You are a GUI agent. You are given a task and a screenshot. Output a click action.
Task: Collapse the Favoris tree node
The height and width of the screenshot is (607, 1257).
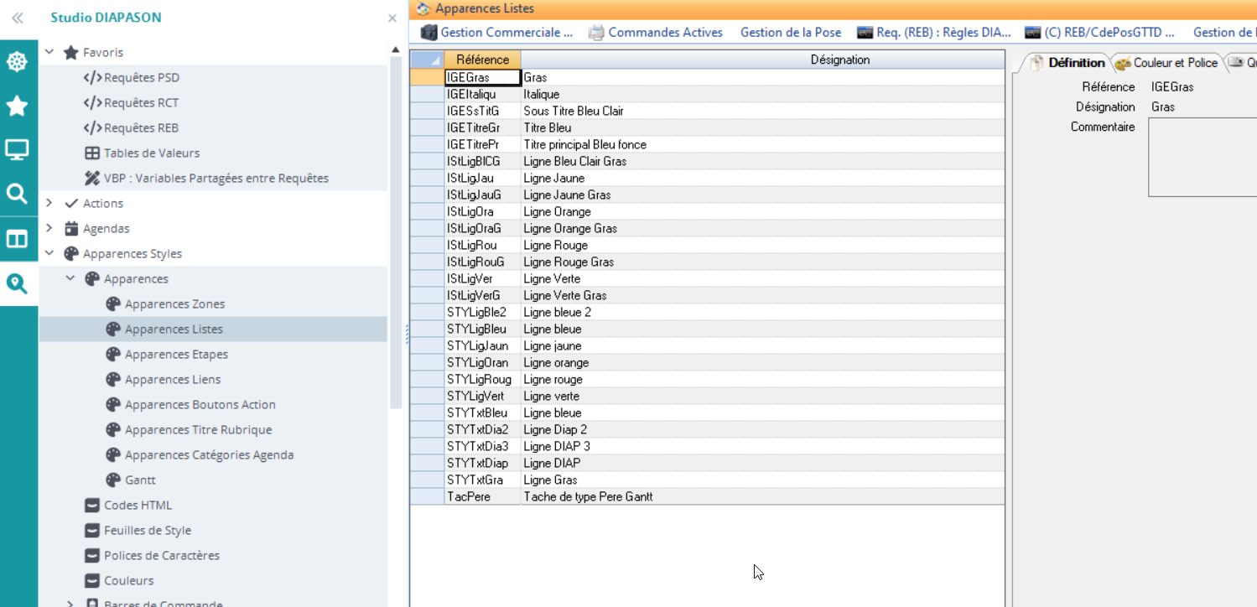[x=49, y=52]
